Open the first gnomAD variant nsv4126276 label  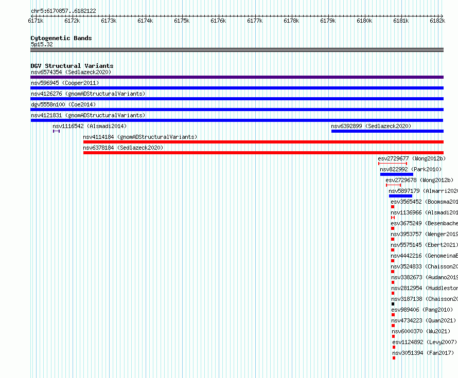pos(88,94)
